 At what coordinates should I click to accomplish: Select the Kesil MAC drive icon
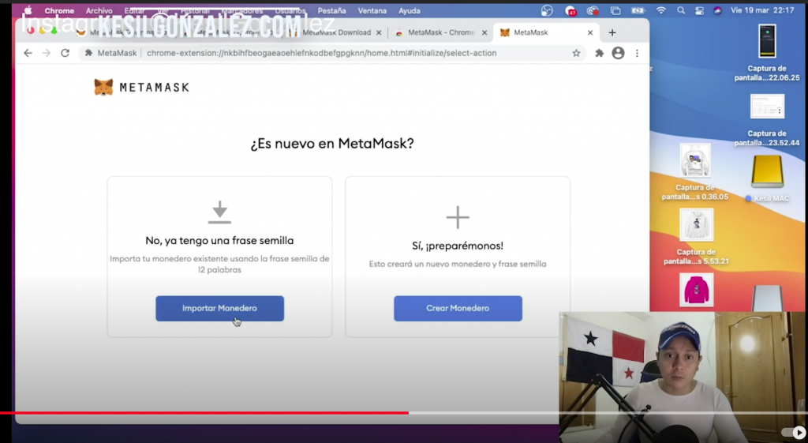tap(767, 172)
